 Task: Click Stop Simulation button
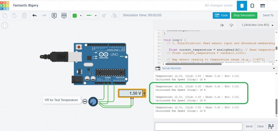tap(244, 15)
